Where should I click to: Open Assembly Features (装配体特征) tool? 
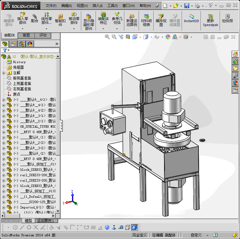(x=103, y=14)
